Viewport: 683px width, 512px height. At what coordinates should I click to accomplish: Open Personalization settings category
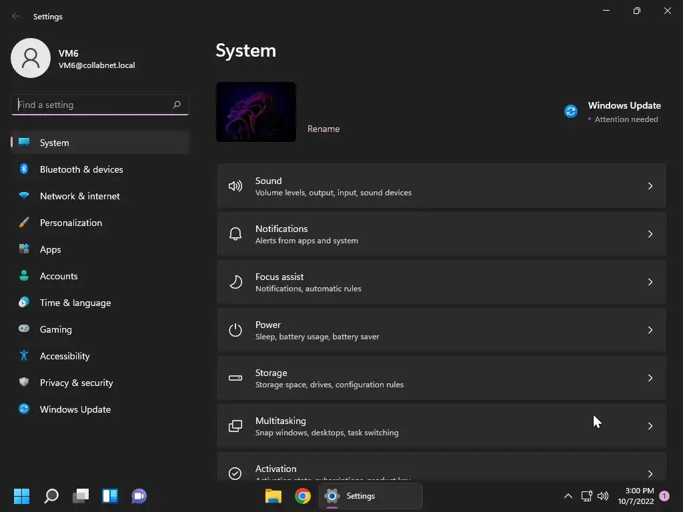(100, 223)
